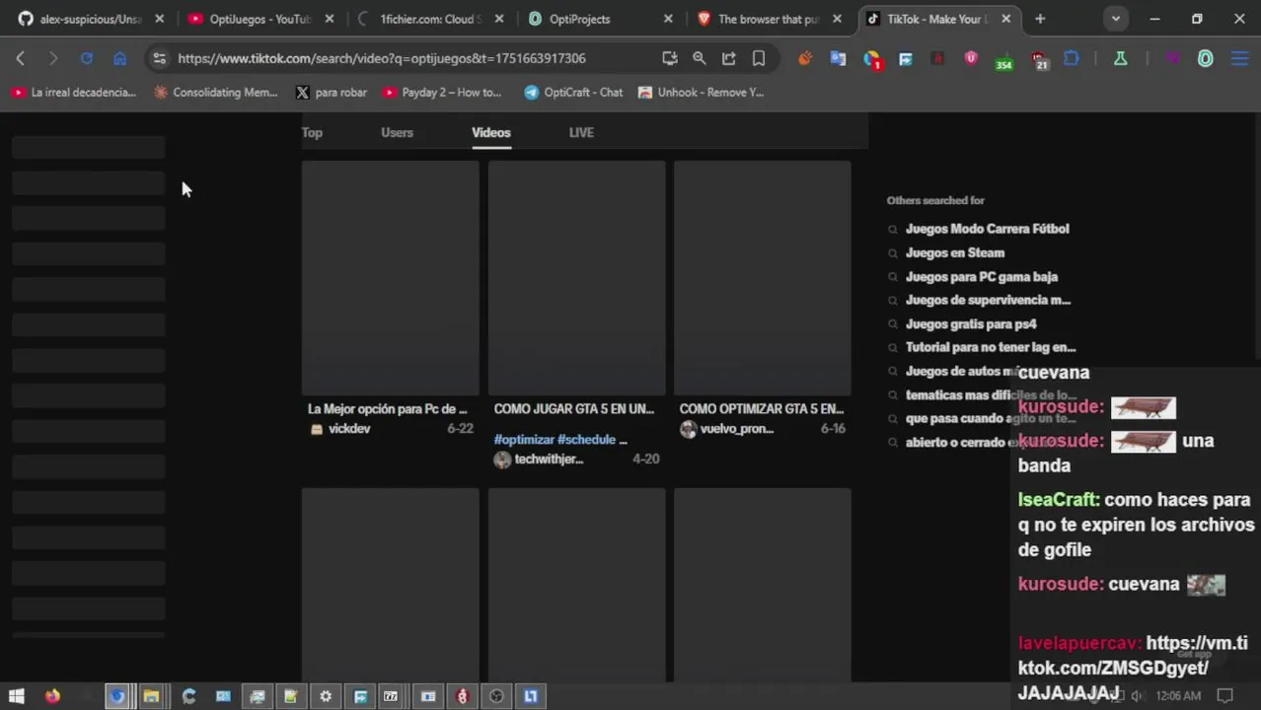
Task: Open the 'La irreal decadencia...' bookmark
Action: point(73,93)
